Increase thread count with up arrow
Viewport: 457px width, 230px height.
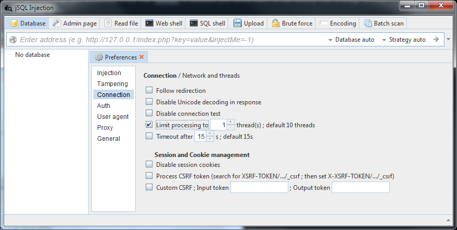pyautogui.click(x=231, y=122)
